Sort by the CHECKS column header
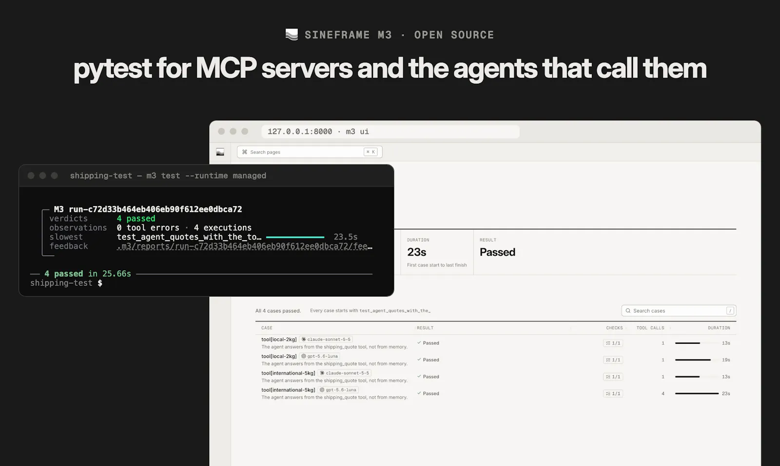Viewport: 780px width, 466px height. pos(614,328)
